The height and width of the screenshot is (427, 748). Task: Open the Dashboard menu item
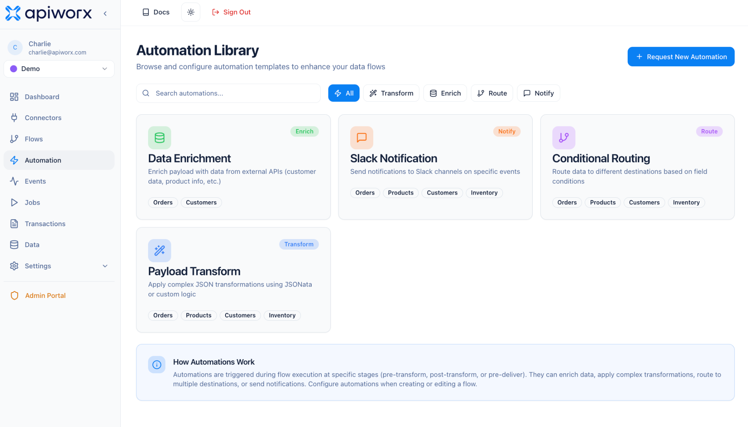pos(42,96)
